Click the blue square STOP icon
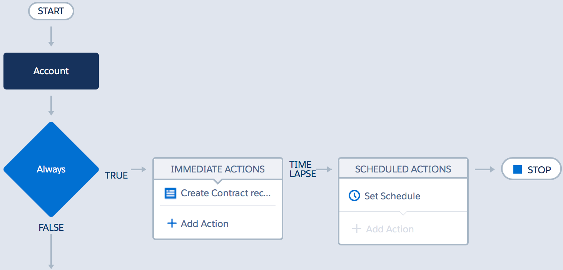 (518, 169)
